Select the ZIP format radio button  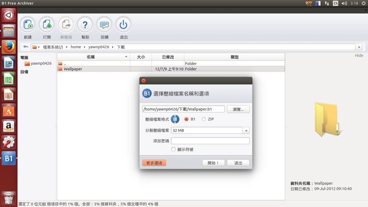[204, 119]
